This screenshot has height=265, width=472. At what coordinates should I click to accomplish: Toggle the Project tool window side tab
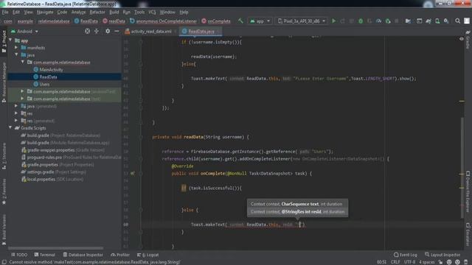point(4,41)
